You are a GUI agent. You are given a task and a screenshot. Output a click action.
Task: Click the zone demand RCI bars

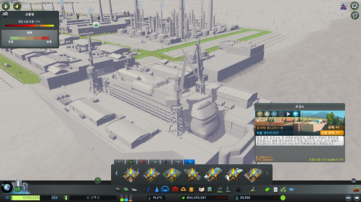tap(126, 198)
